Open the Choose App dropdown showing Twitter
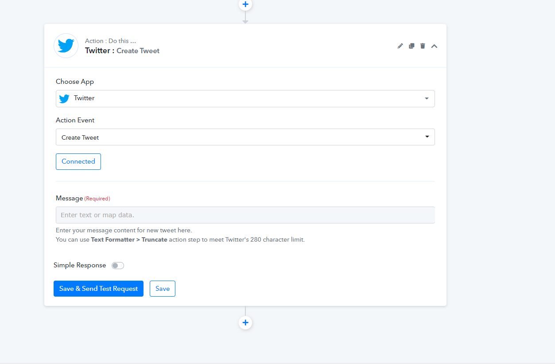Image resolution: width=555 pixels, height=364 pixels. point(245,98)
